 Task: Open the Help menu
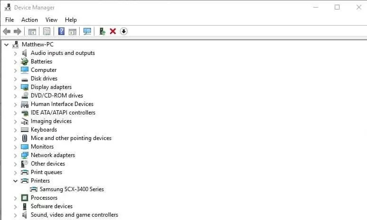pos(71,20)
